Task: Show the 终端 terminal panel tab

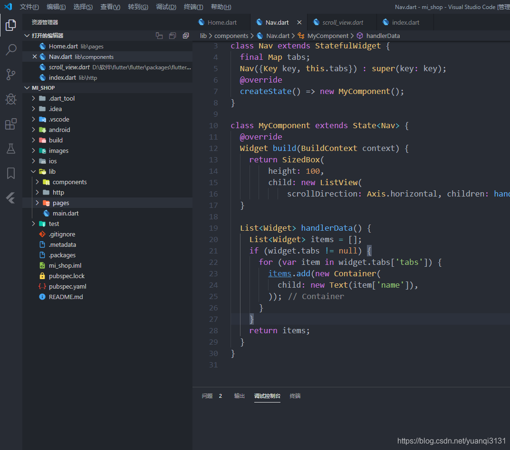Action: 295,396
